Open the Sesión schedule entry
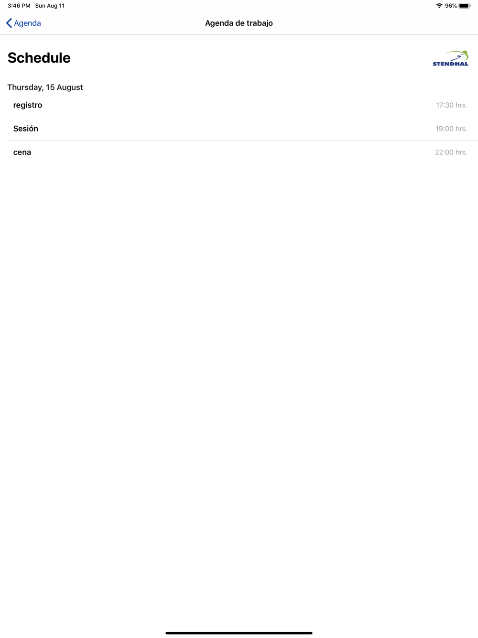This screenshot has height=638, width=478. point(242,129)
